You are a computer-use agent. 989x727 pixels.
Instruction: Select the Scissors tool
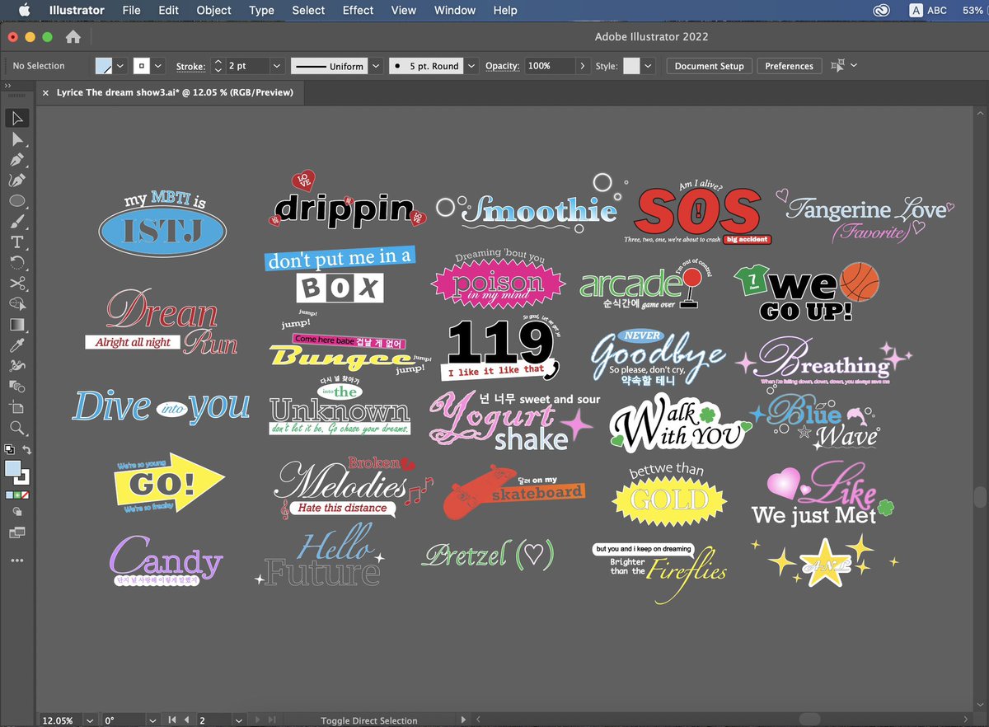pos(17,284)
